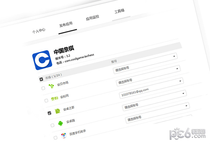Screen dimensions: 210x144
Task: Click the 百度手机助手 icon
Action: pos(64,136)
